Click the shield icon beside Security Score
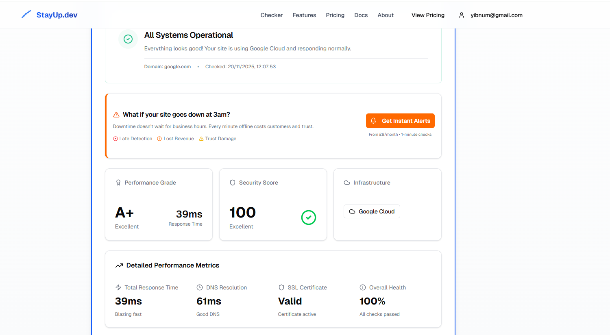The width and height of the screenshot is (610, 335). pyautogui.click(x=233, y=183)
